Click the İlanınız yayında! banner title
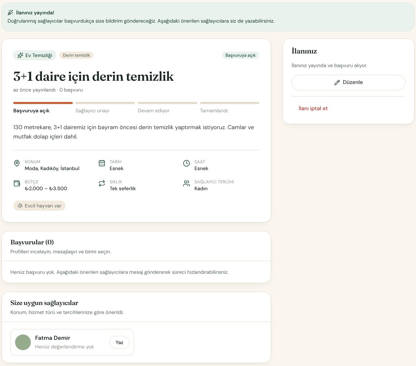Screen dimensions: 416x366 coord(35,13)
